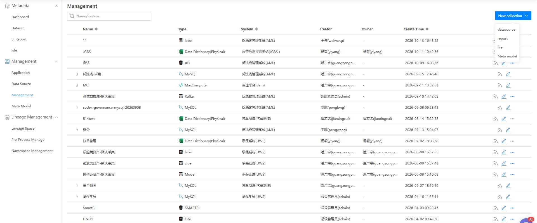Click the New collection button
Image resolution: width=537 pixels, height=223 pixels.
[x=513, y=16]
